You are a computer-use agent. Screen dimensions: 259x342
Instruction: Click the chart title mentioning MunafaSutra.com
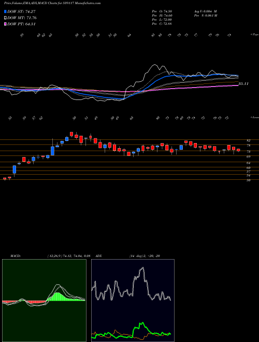52,4
